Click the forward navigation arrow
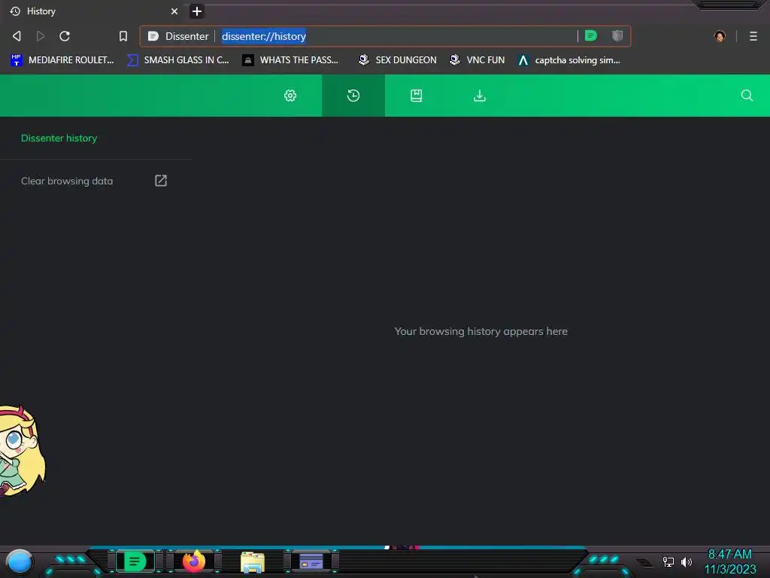 click(41, 36)
